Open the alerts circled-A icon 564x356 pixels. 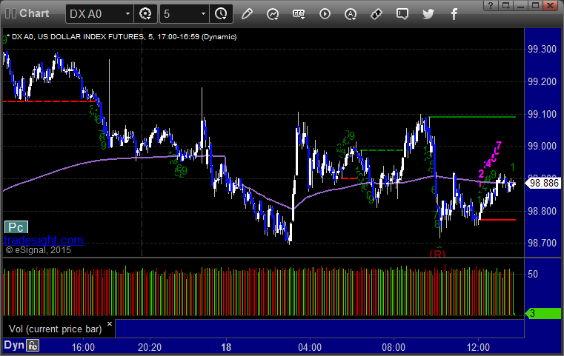click(351, 14)
